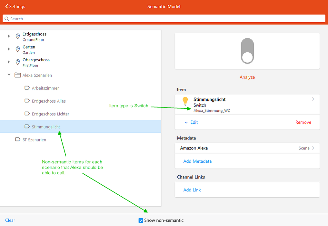Select the Arbeitszimmer item
This screenshot has width=328, height=226.
tap(81, 88)
